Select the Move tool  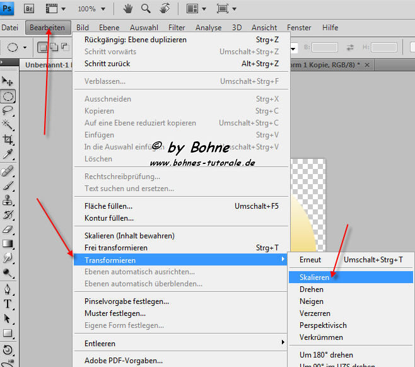pyautogui.click(x=8, y=81)
